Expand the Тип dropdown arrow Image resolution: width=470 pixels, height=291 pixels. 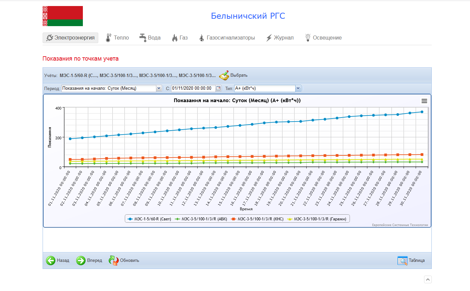(x=298, y=88)
